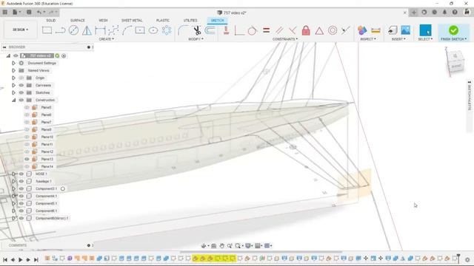Open the Constraints panel dropdown
The height and width of the screenshot is (266, 474).
click(x=285, y=39)
